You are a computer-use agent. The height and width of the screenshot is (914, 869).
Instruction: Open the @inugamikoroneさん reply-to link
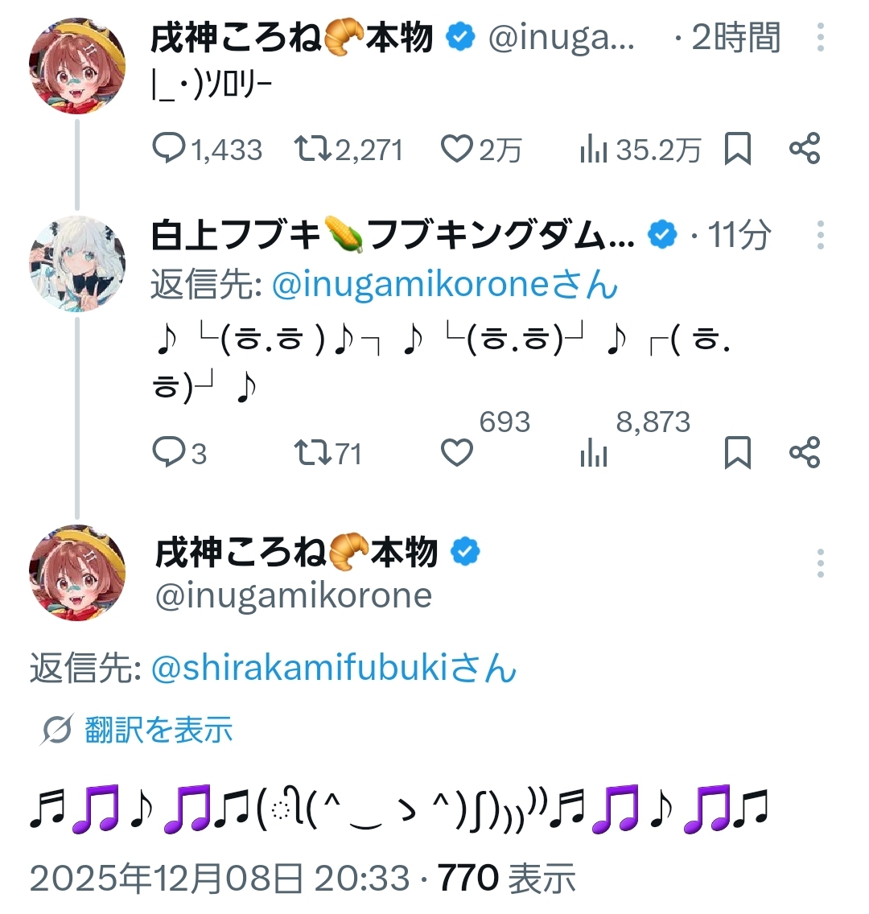(445, 285)
